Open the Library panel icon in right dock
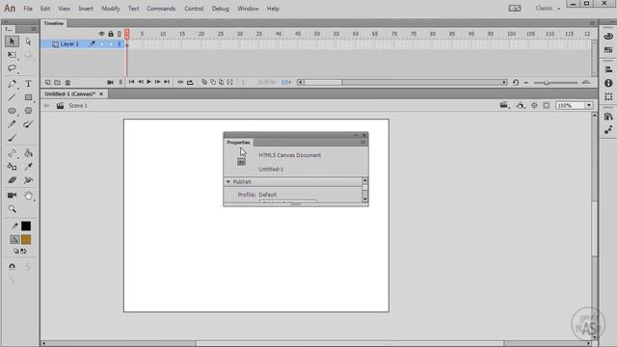This screenshot has width=617, height=347. 608,116
